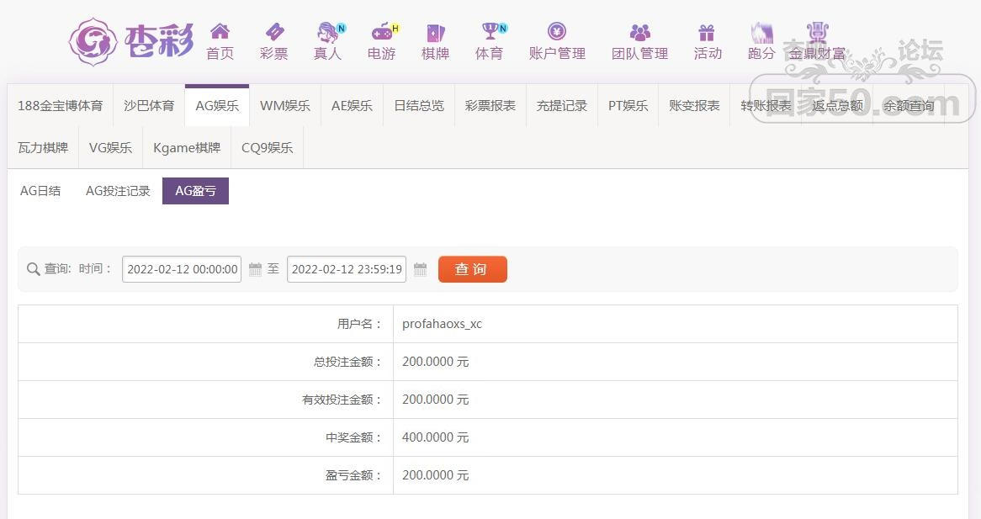Click the 中奖金额 label
This screenshot has width=981, height=519.
353,437
